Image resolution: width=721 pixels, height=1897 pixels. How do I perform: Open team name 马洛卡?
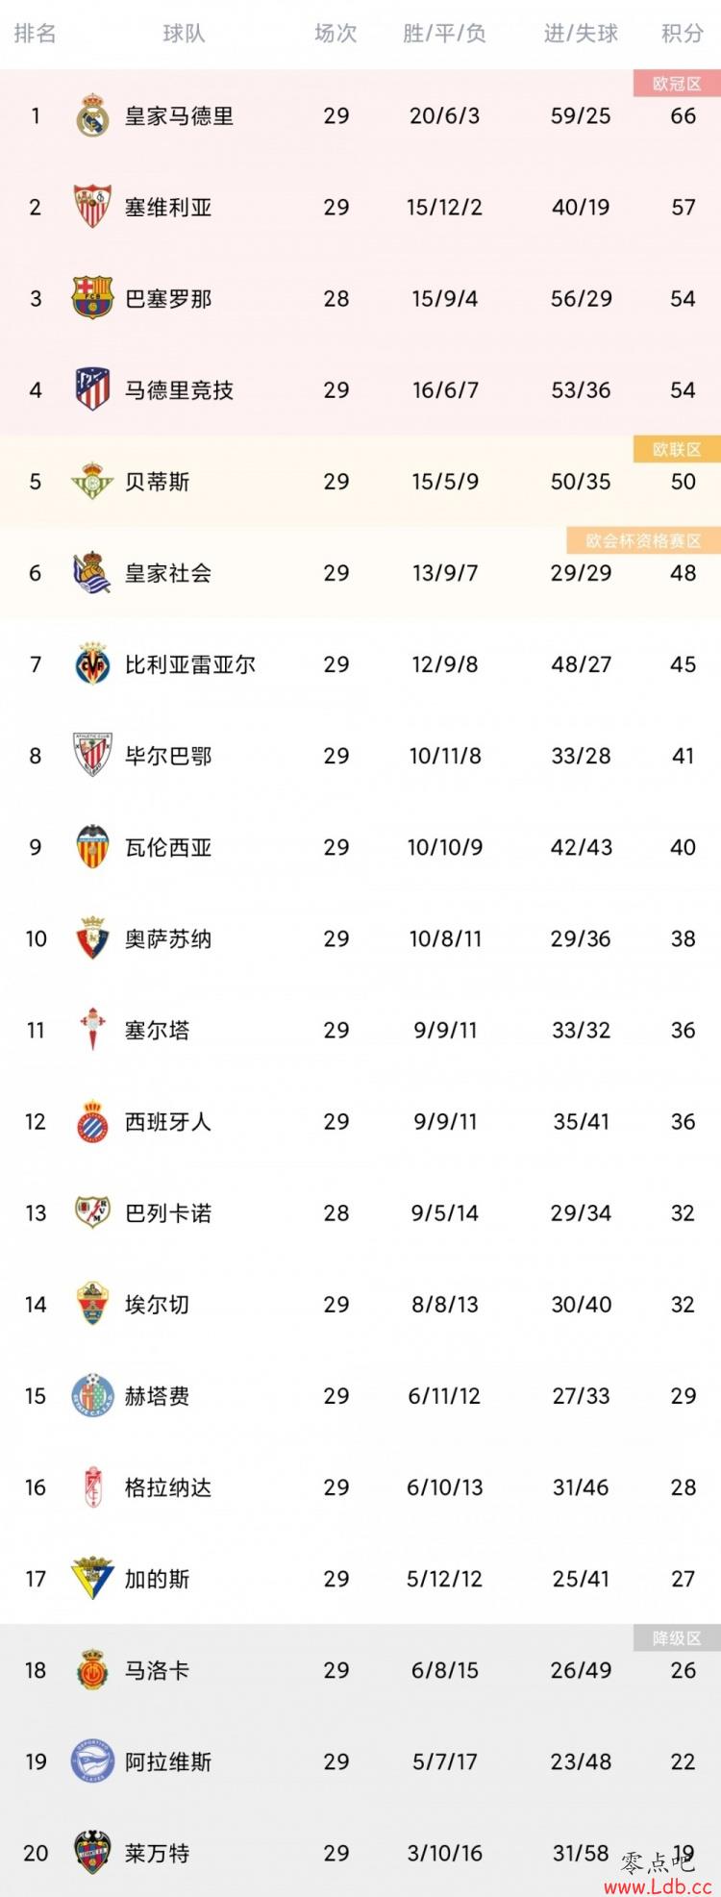click(158, 1670)
